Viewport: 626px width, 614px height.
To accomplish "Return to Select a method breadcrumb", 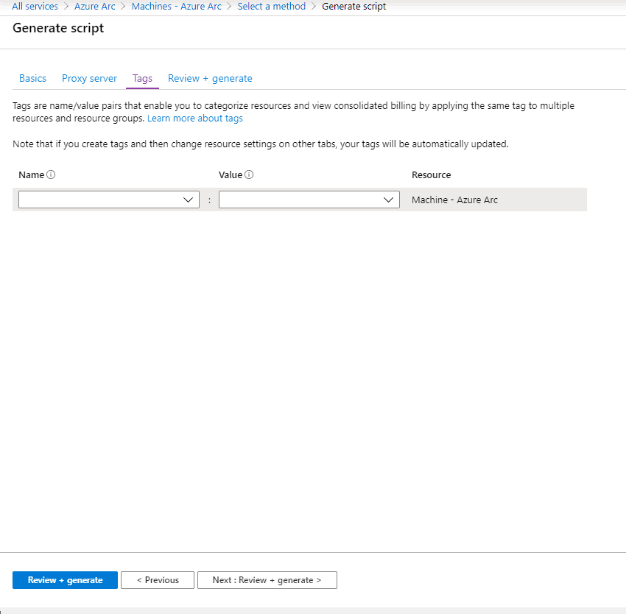I will (271, 7).
